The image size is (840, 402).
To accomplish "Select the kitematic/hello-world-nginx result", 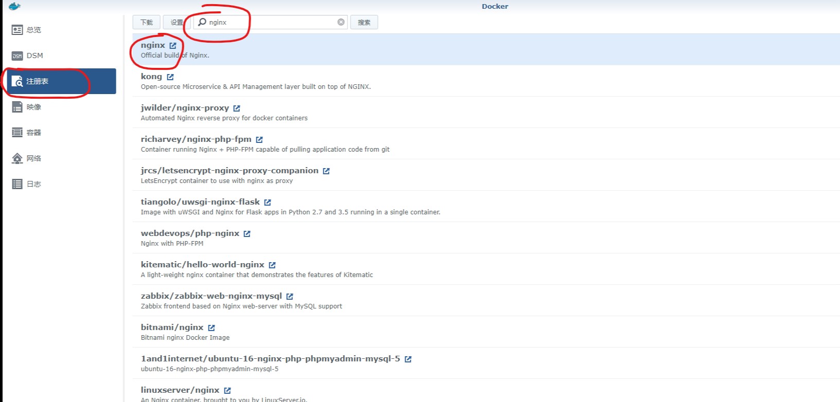I will (486, 269).
